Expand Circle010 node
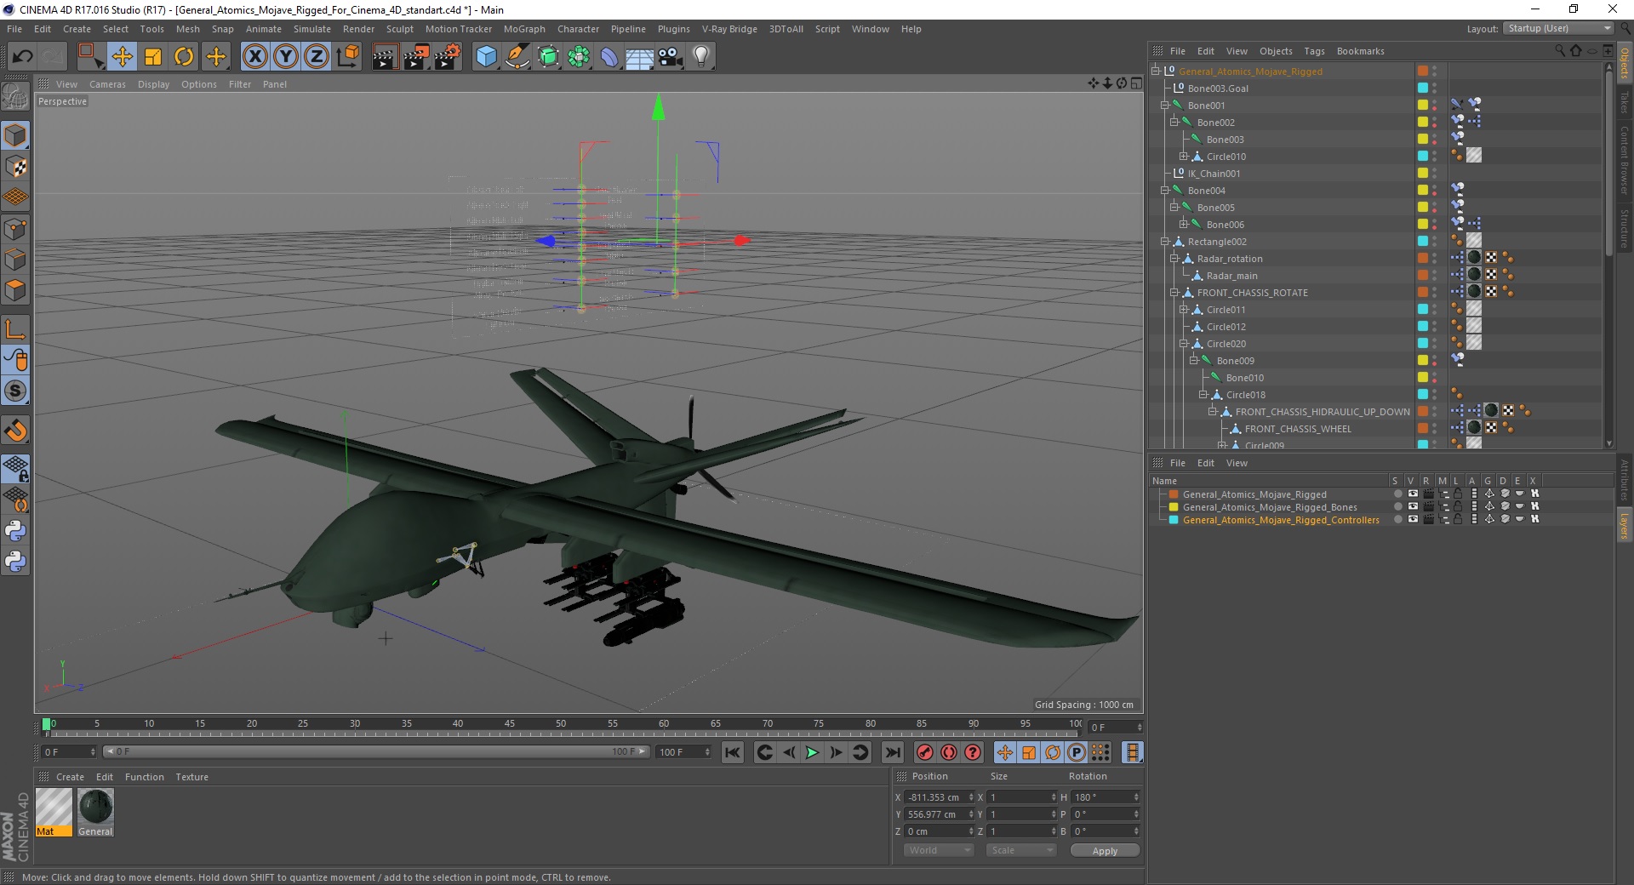1634x885 pixels. (1184, 157)
